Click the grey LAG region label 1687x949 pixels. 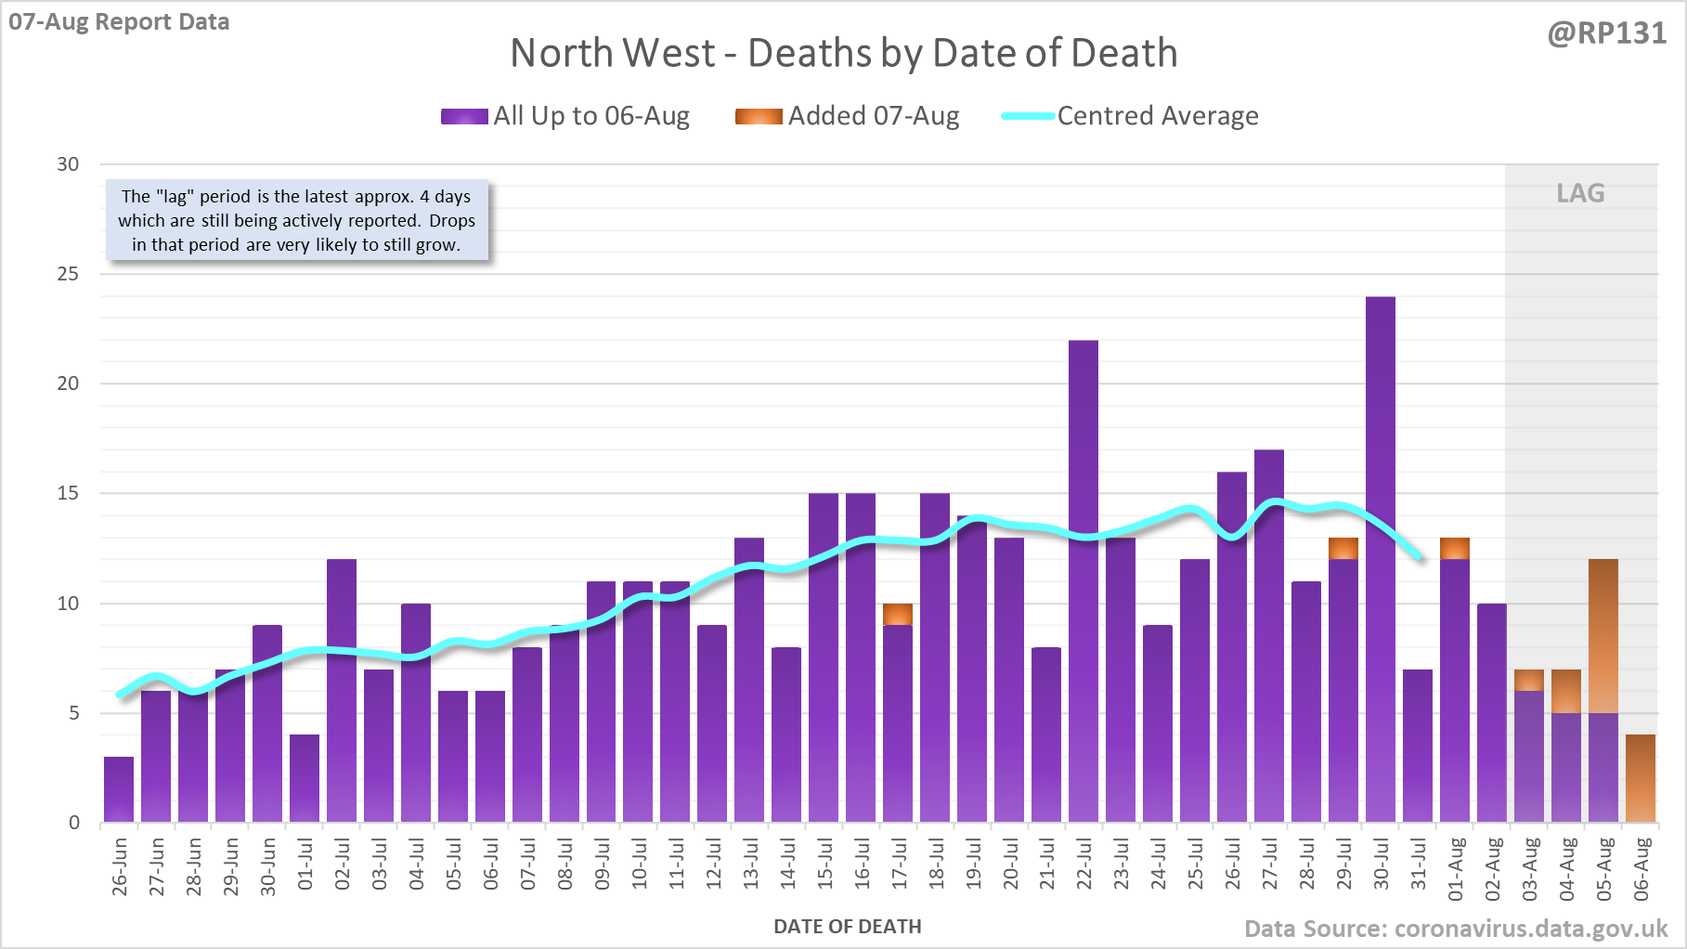click(x=1580, y=193)
